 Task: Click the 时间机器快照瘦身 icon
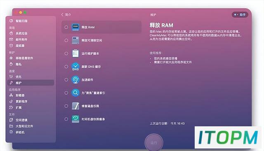coord(75,119)
